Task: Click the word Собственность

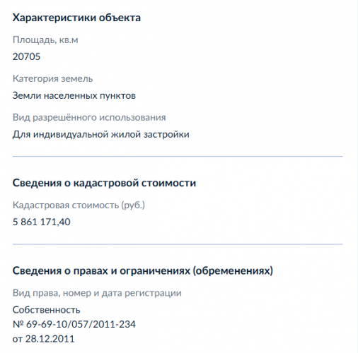Action: click(x=47, y=310)
